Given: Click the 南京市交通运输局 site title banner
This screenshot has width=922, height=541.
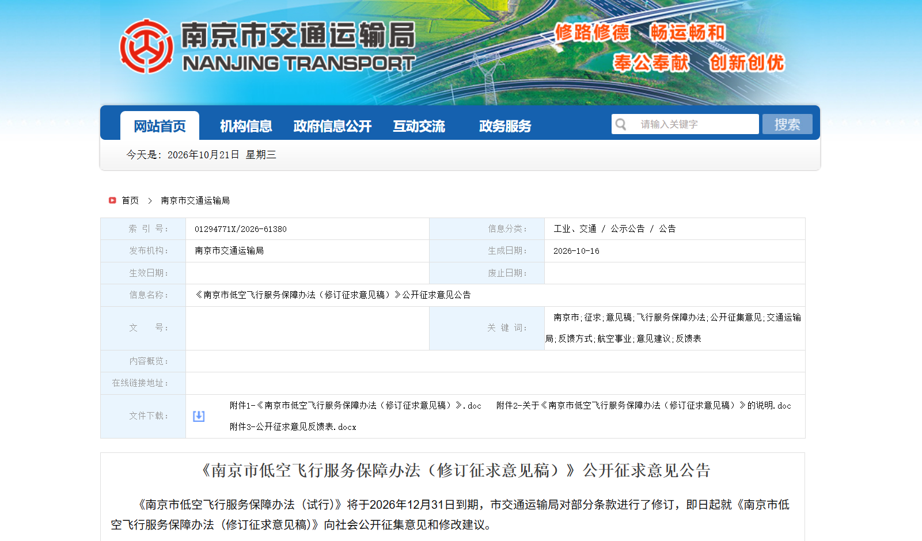Looking at the screenshot, I should click(298, 35).
